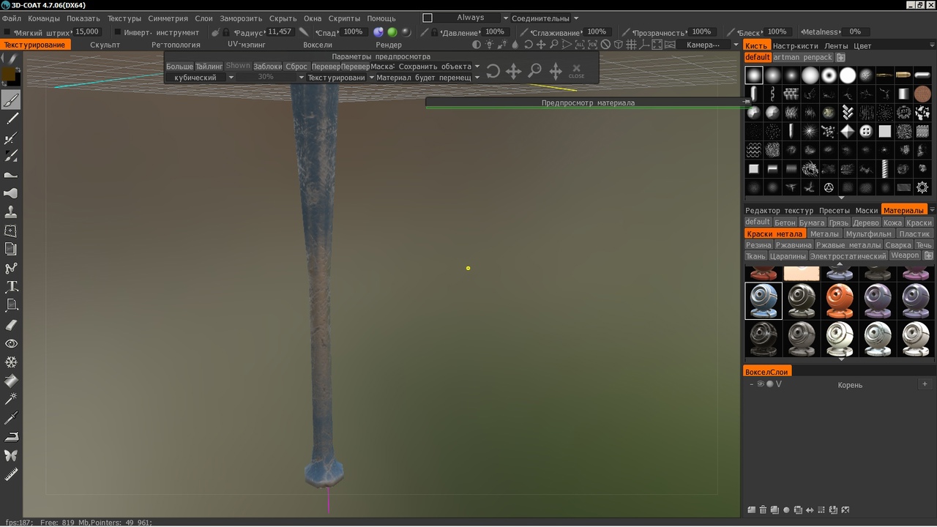Choose the snowflake Freeze tool
This screenshot has height=527, width=937.
coord(11,362)
